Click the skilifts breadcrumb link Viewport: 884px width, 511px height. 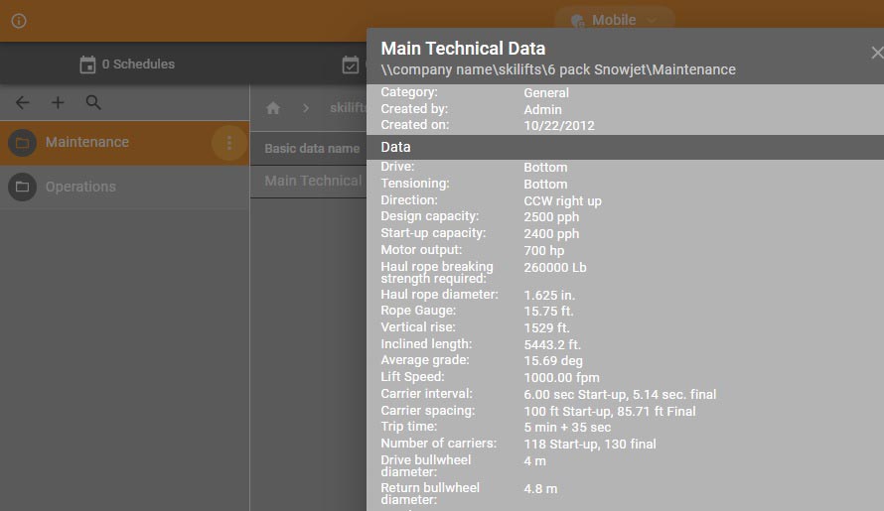click(x=348, y=108)
